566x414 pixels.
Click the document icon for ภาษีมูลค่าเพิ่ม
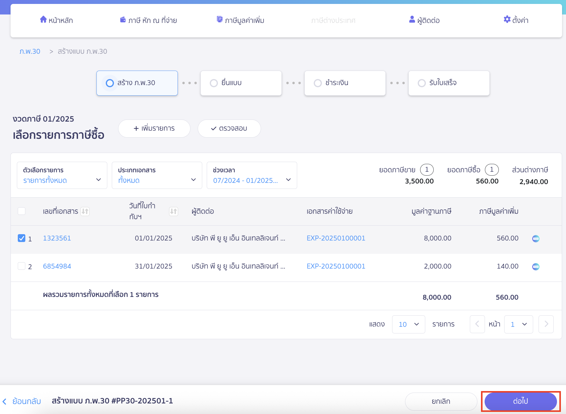[220, 20]
